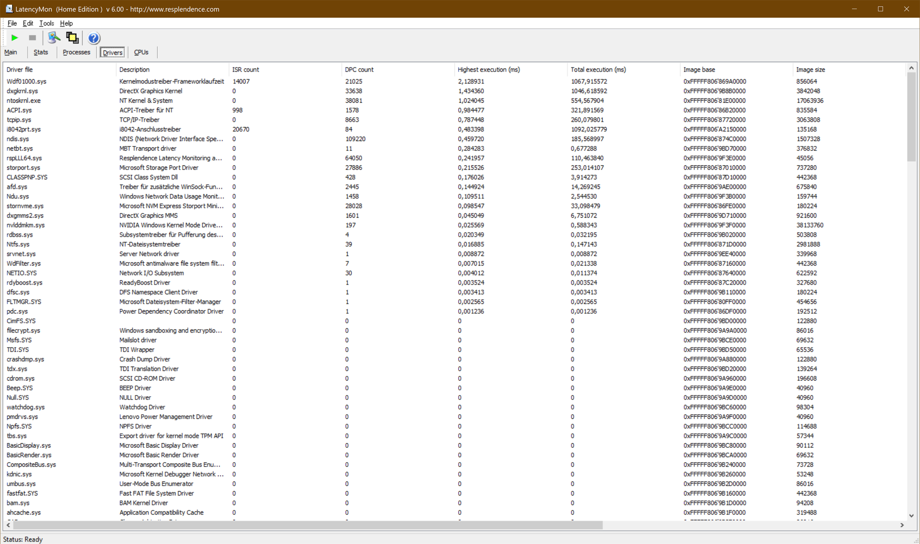Switch to the CPUs tab
This screenshot has height=544, width=920.
[x=141, y=52]
